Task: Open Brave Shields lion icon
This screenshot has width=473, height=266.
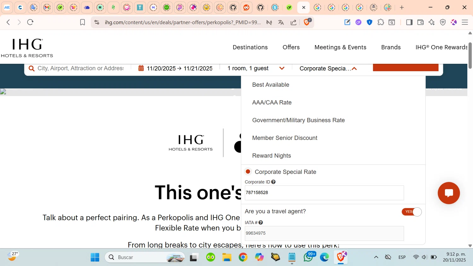Action: (307, 22)
